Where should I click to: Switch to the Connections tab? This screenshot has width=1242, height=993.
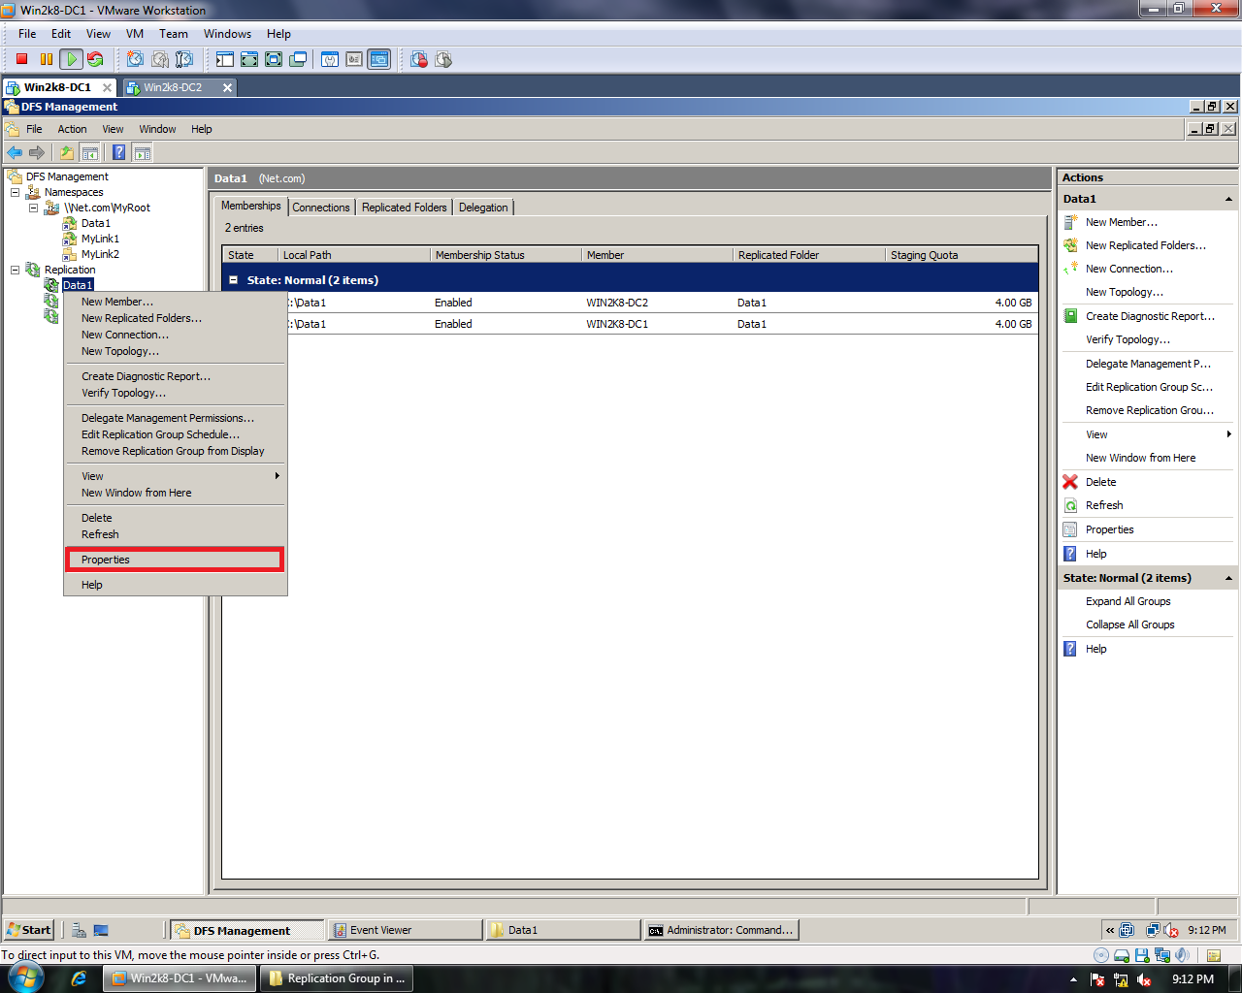321,207
